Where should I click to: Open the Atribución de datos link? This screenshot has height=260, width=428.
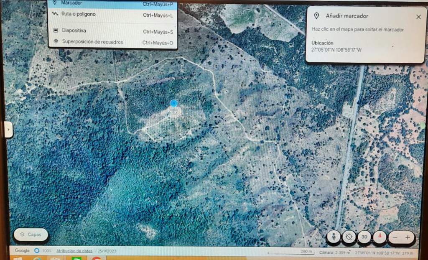[74, 251]
